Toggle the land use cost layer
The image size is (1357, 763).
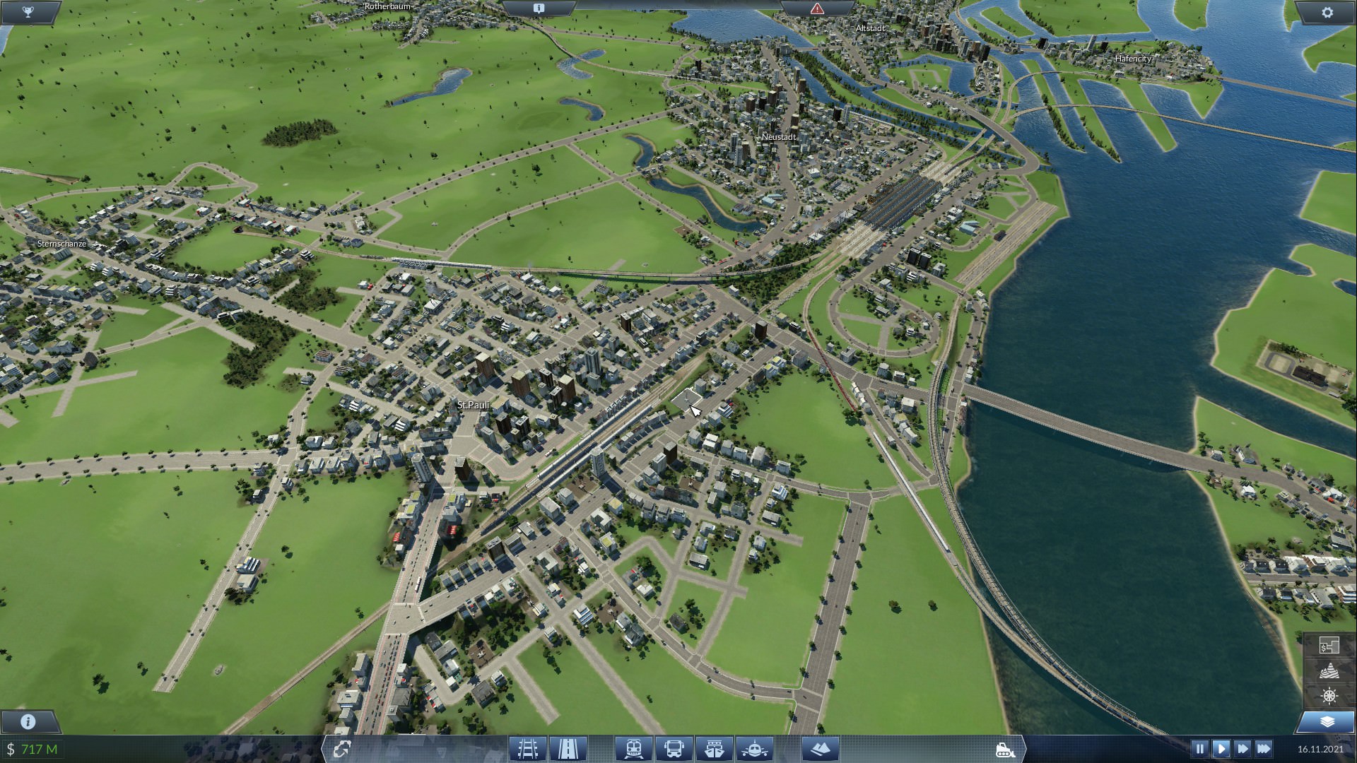click(1329, 645)
